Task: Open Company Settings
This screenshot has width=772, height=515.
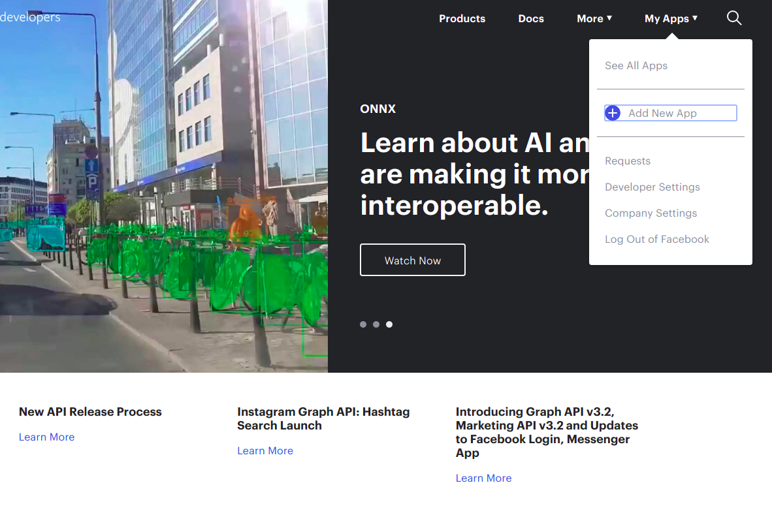Action: [x=651, y=213]
